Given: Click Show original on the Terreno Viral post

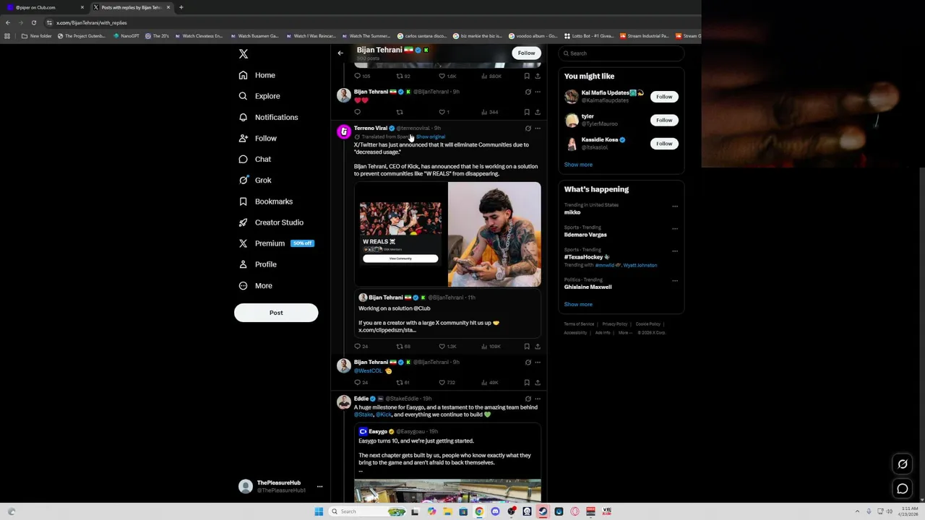Looking at the screenshot, I should [431, 136].
